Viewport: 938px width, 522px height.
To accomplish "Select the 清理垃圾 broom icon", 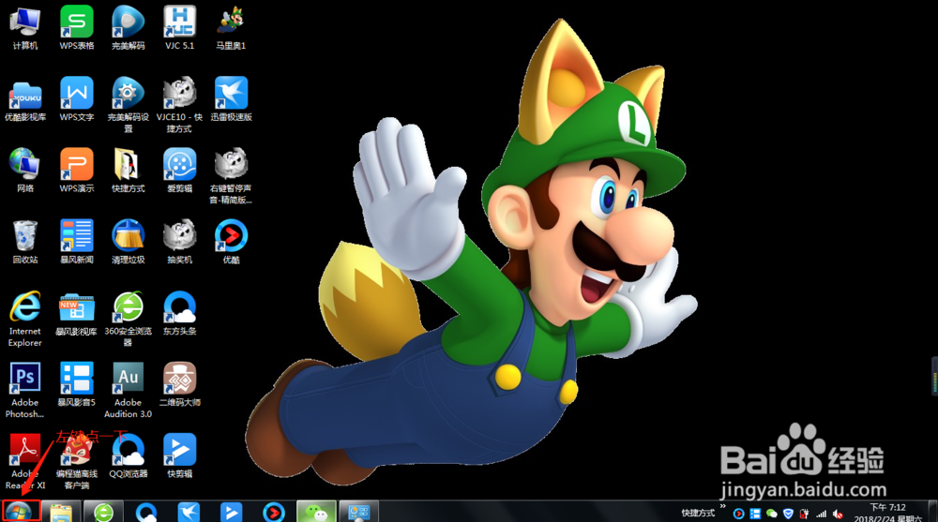I will tap(128, 242).
